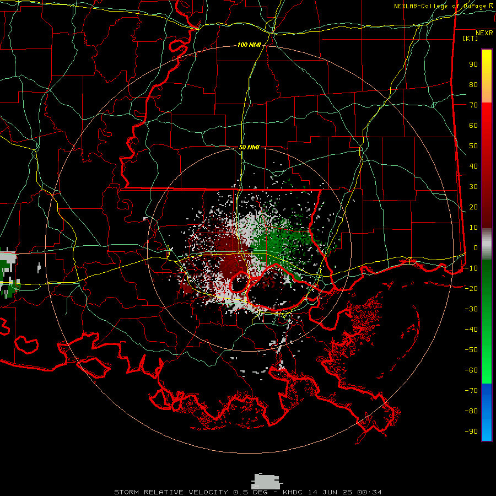Select the -10 value on the velocity scale
Screen dimensions: 496x496
pos(471,268)
